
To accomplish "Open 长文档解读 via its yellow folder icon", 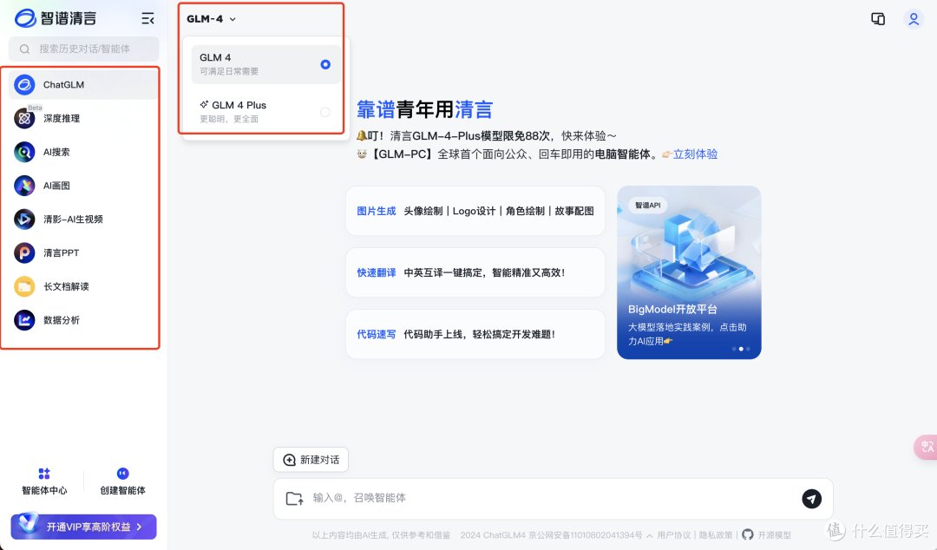I will click(24, 286).
